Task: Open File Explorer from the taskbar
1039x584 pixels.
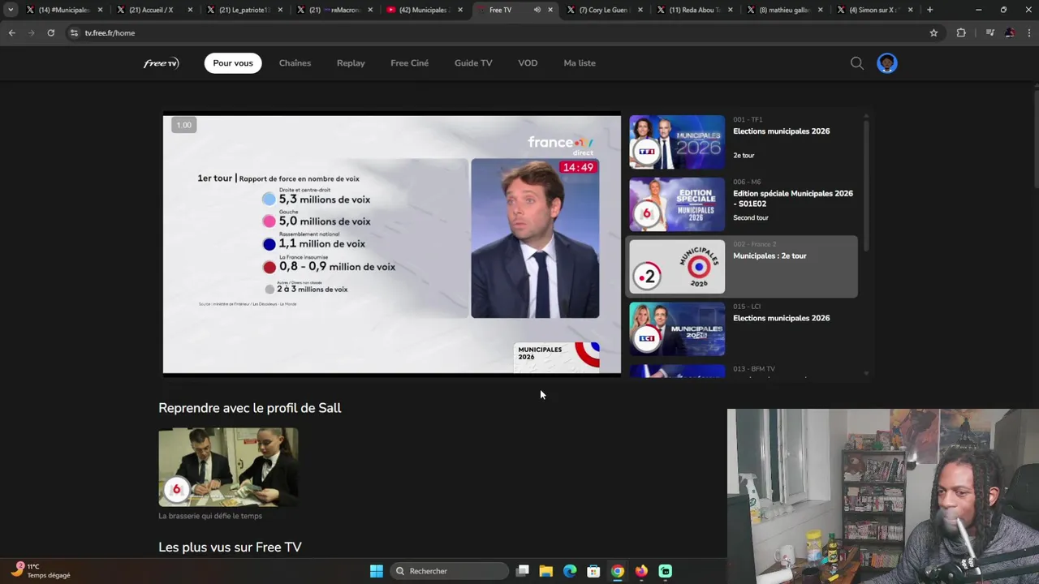Action: point(546,571)
